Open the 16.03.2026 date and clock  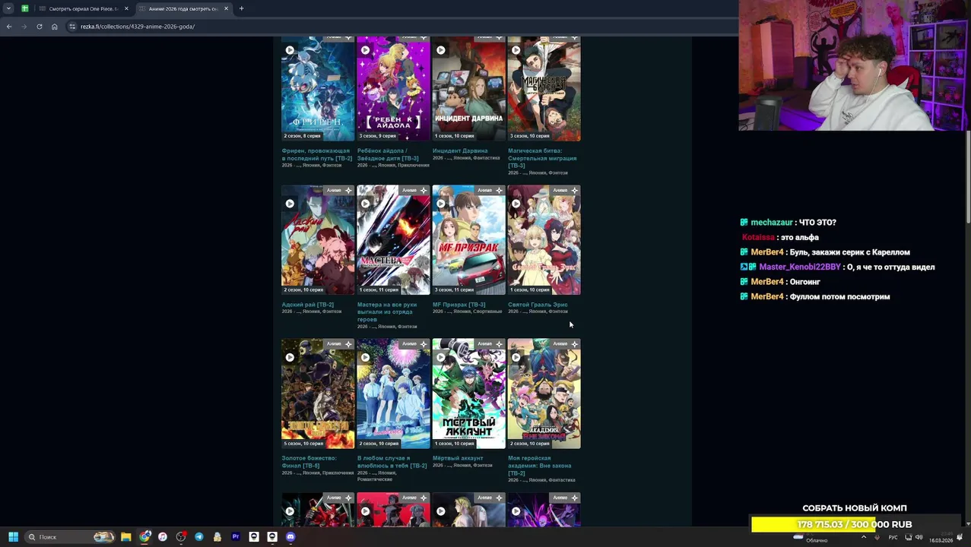(941, 538)
